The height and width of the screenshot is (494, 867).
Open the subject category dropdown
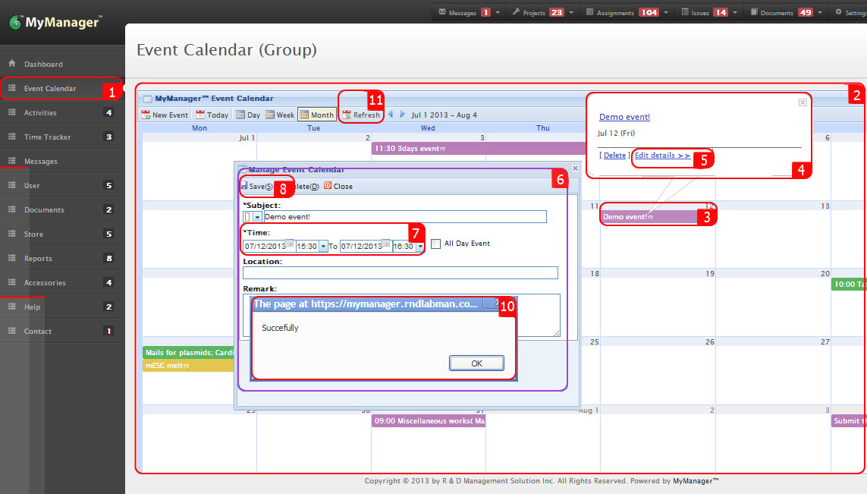[259, 216]
